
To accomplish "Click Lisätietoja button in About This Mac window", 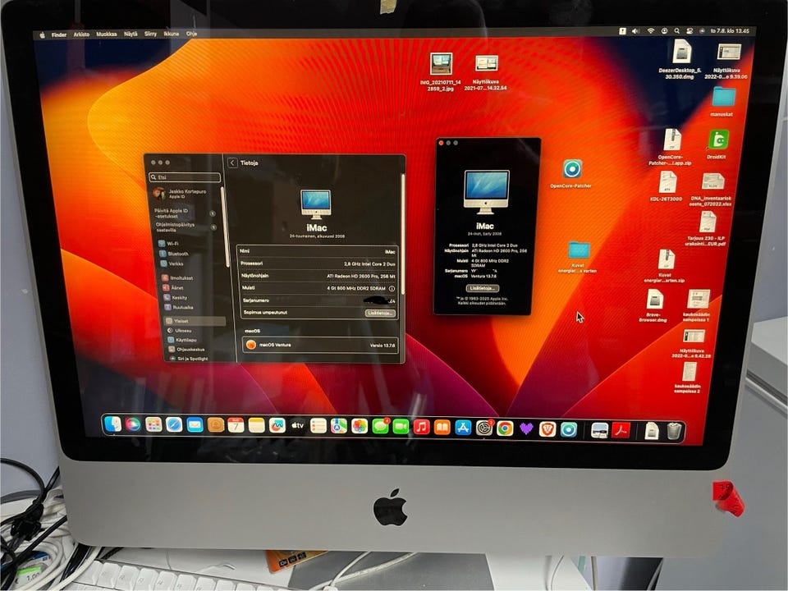I will point(483,288).
